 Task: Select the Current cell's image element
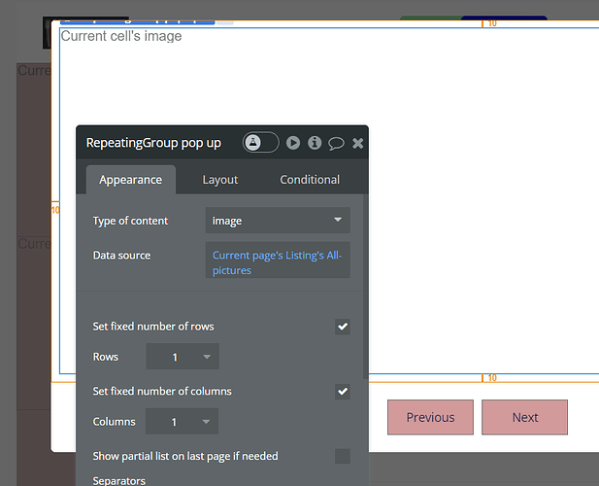(x=121, y=36)
